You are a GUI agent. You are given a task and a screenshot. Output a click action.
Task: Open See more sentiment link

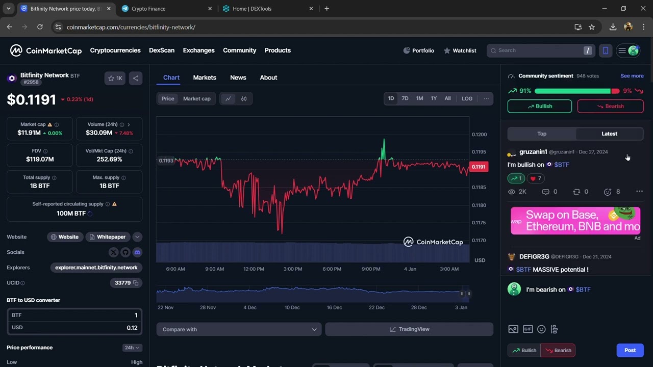tap(632, 76)
